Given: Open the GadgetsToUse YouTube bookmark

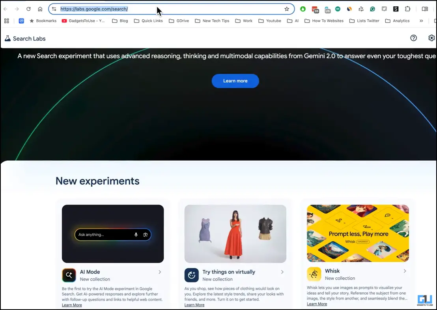Looking at the screenshot, I should tap(83, 21).
